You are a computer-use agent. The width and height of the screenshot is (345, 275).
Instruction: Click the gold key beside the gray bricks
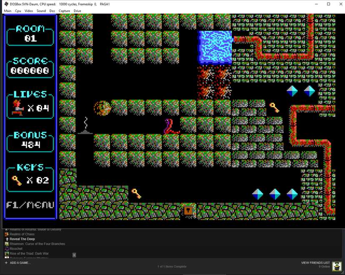click(x=274, y=108)
